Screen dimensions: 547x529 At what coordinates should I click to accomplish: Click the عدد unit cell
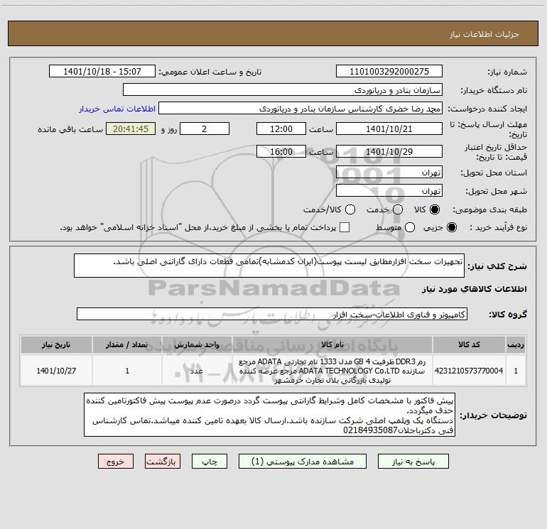point(197,371)
